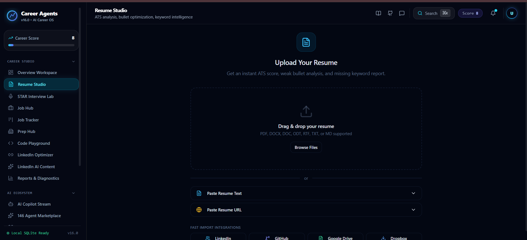Open Reports & Diagnostics
This screenshot has width=527, height=240.
41,178
